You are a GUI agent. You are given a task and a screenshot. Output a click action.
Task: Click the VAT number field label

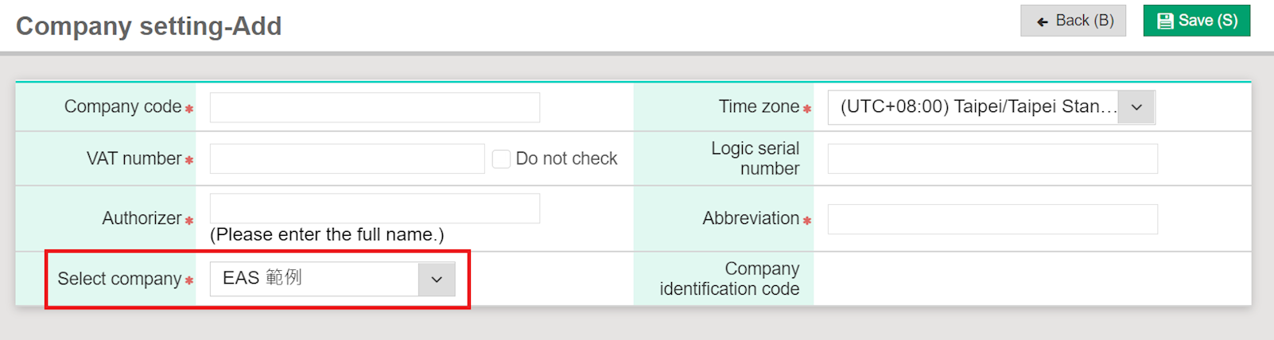(134, 159)
